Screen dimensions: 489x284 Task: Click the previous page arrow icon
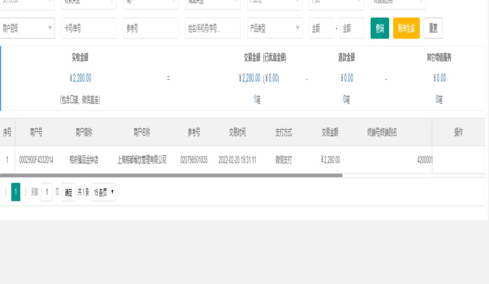[x=6, y=192]
